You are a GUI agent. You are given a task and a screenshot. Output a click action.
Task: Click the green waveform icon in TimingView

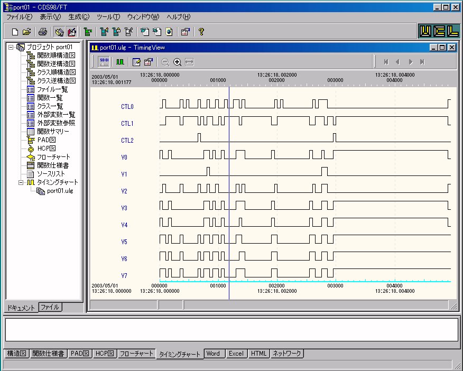tap(120, 62)
